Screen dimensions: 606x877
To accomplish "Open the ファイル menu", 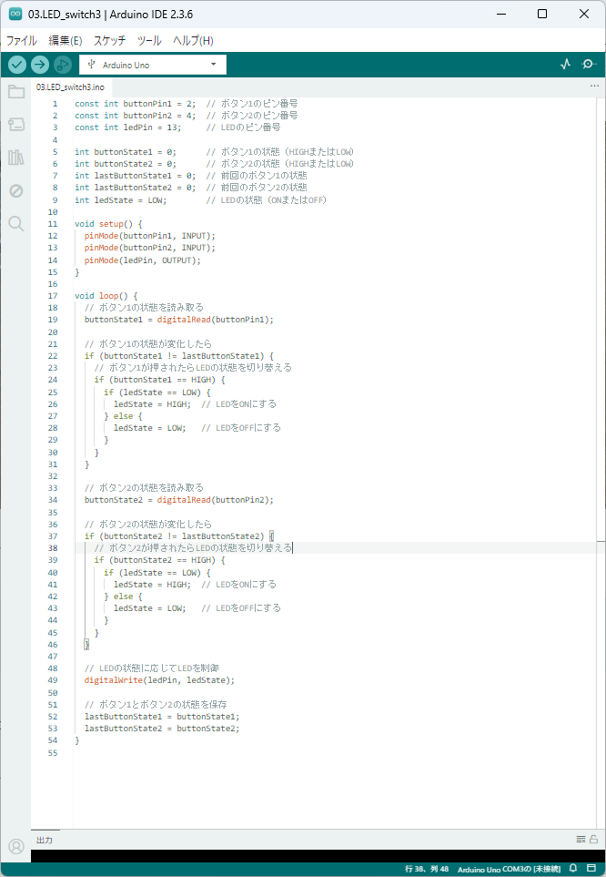I will click(x=21, y=41).
